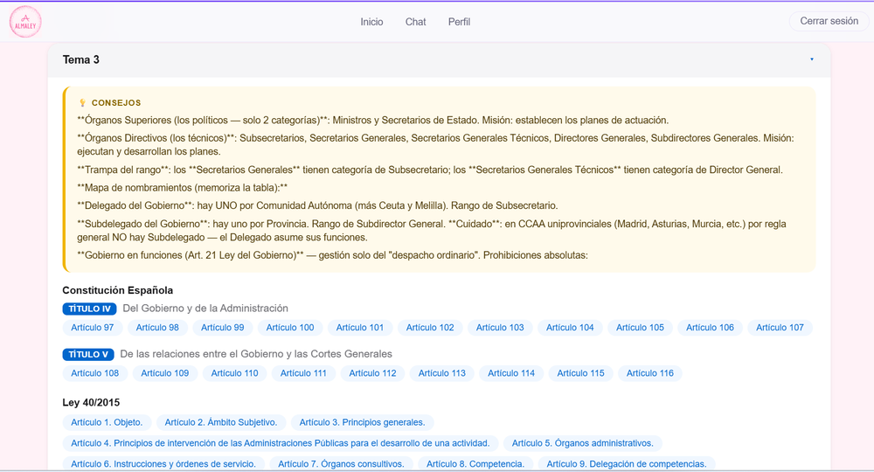Open Artículo 104 chip
Viewport: 874px width, 472px height.
click(570, 328)
